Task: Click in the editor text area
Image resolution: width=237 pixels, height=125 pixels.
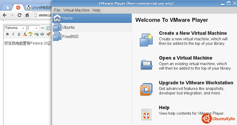Action: (x=27, y=82)
